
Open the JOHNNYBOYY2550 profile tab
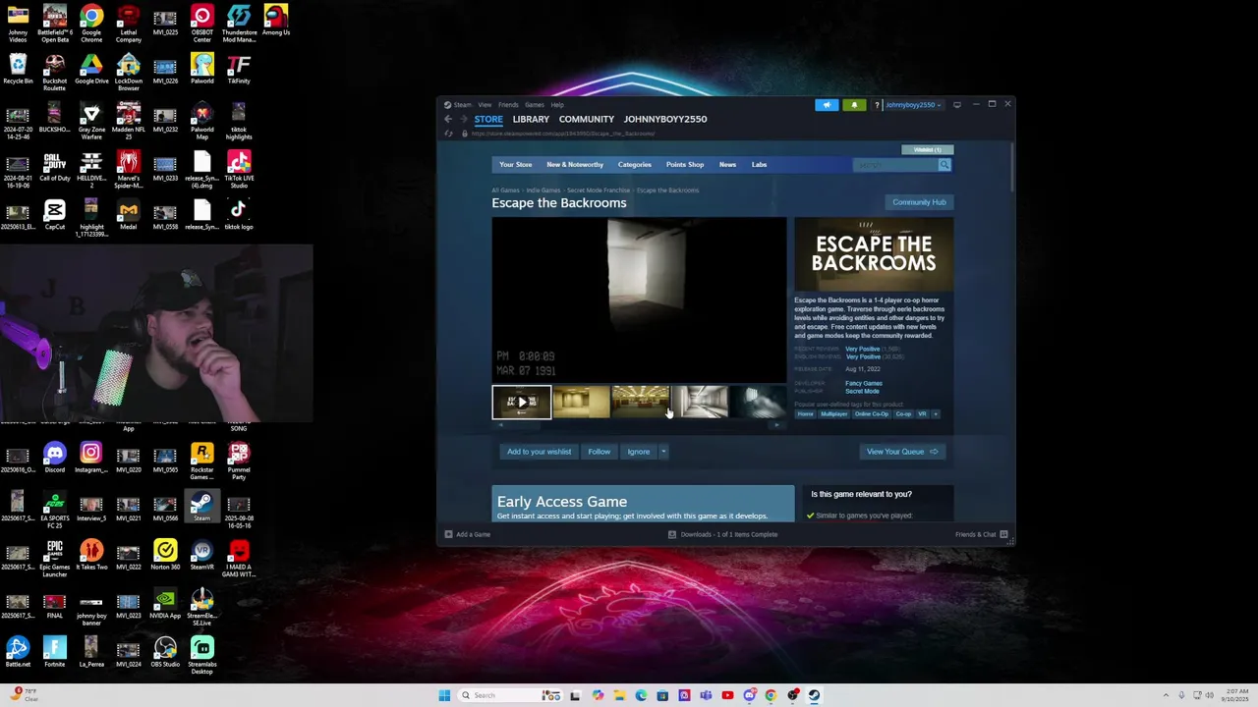coord(665,119)
